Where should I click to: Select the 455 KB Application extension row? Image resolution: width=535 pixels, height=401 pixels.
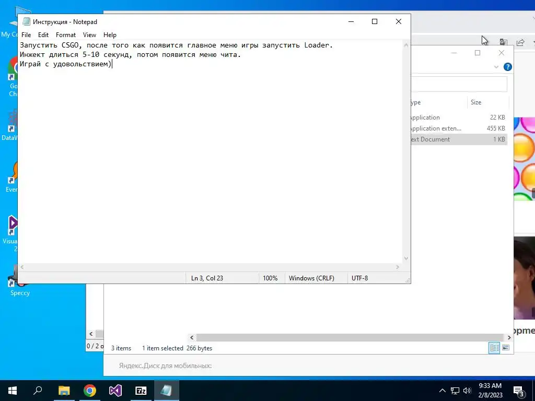[459, 128]
